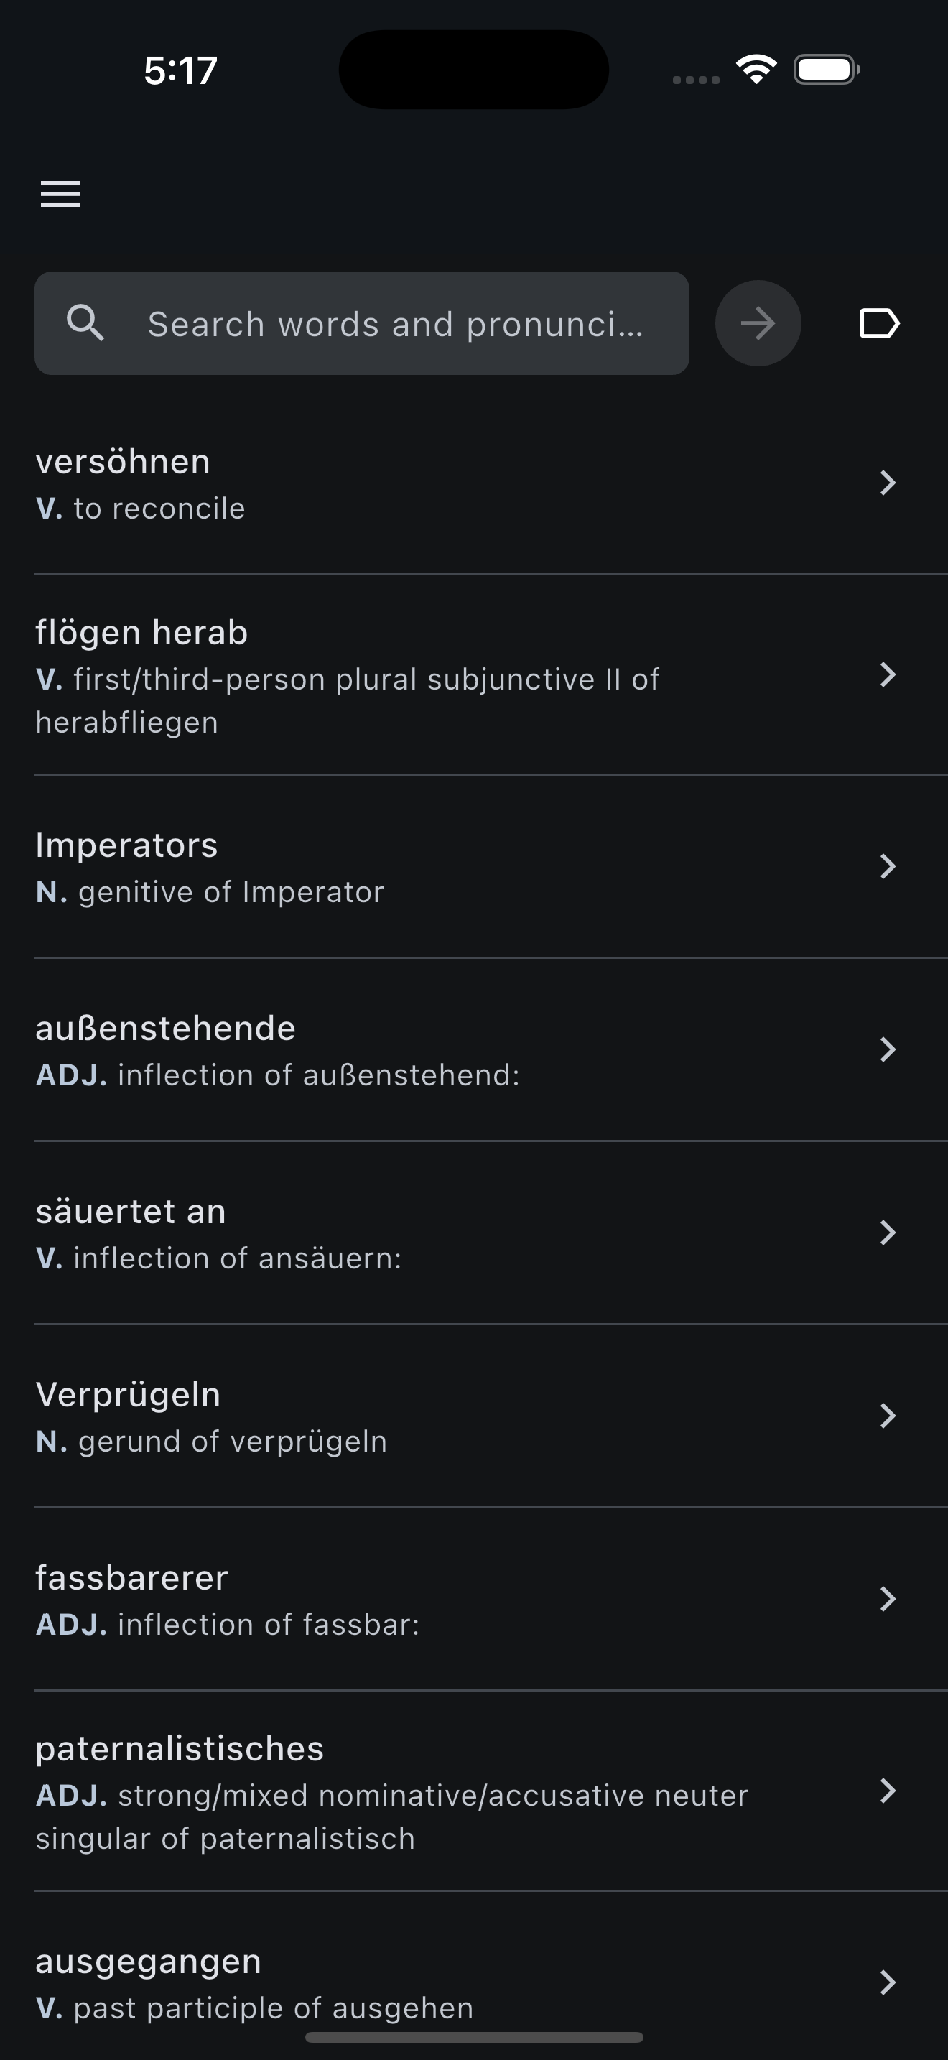The image size is (948, 2060).
Task: Tap the 'genitive of Imperator' definition
Action: point(231,893)
